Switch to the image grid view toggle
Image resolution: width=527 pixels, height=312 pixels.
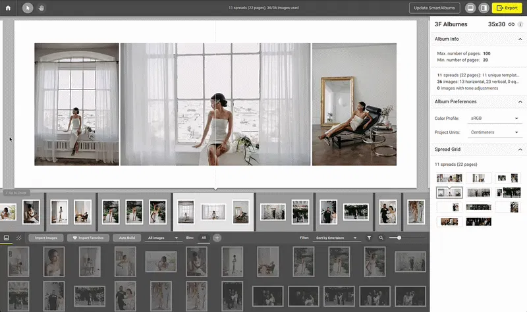(7, 238)
